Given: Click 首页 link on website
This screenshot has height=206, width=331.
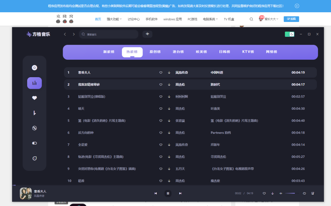Looking at the screenshot, I should 98,19.
